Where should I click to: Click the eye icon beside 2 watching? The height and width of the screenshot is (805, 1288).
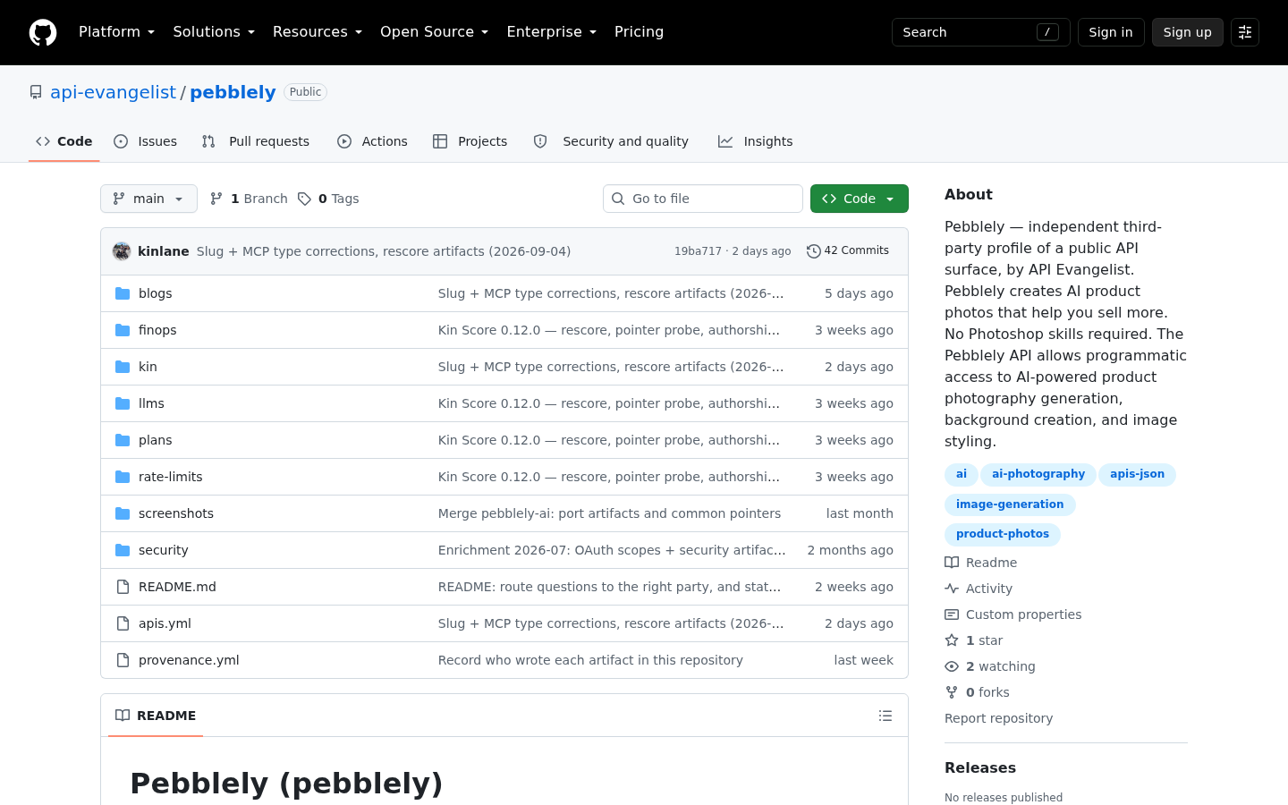tap(952, 666)
